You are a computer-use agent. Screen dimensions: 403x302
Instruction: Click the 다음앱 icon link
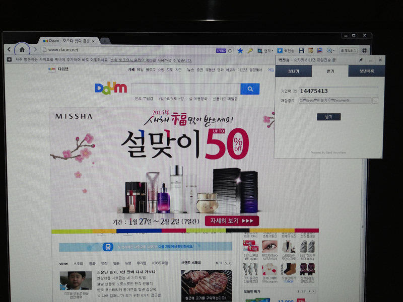(x=58, y=69)
